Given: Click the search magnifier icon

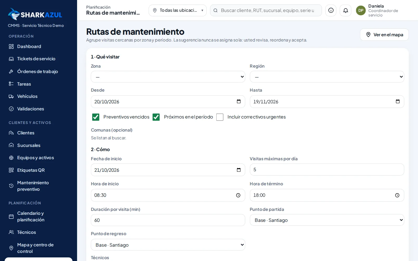Looking at the screenshot, I should click(x=216, y=10).
